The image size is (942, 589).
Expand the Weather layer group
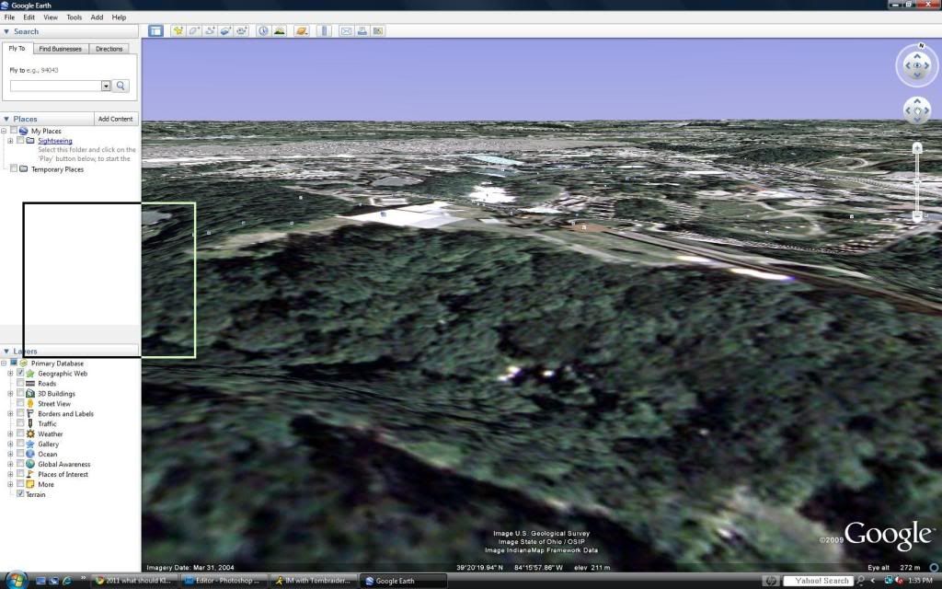10,433
